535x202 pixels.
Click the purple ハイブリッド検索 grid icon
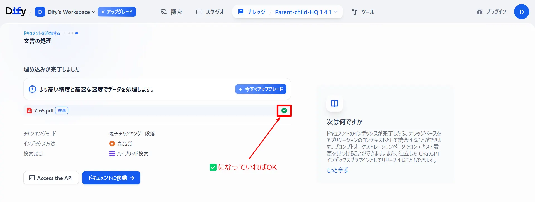(x=112, y=154)
